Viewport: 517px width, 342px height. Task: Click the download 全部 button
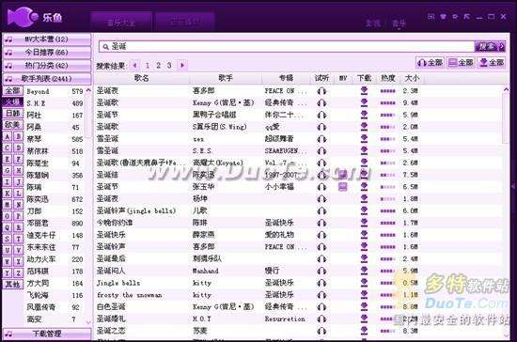(x=492, y=62)
